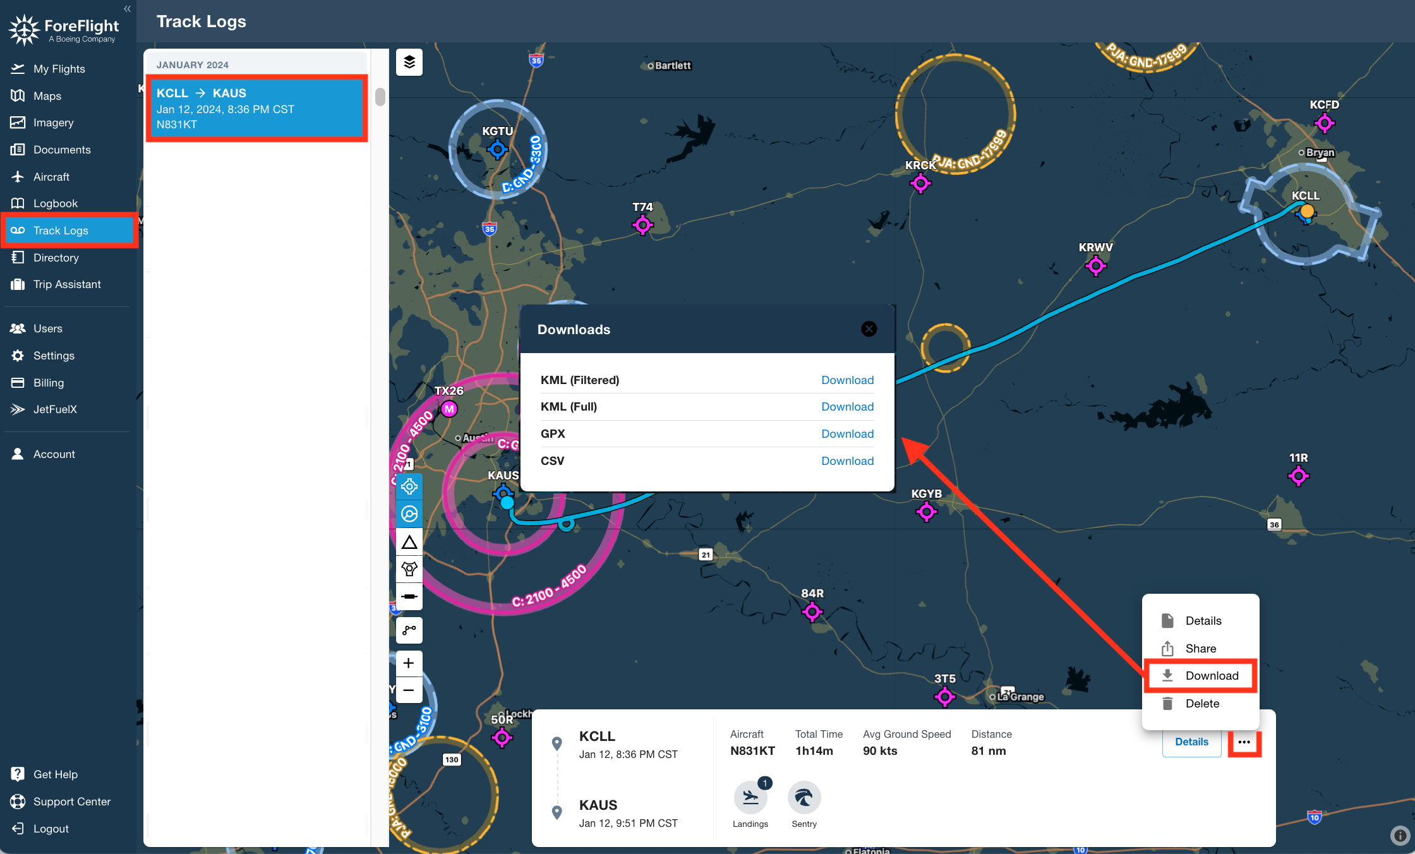Viewport: 1415px width, 854px height.
Task: Click the Landings icon
Action: (x=750, y=798)
